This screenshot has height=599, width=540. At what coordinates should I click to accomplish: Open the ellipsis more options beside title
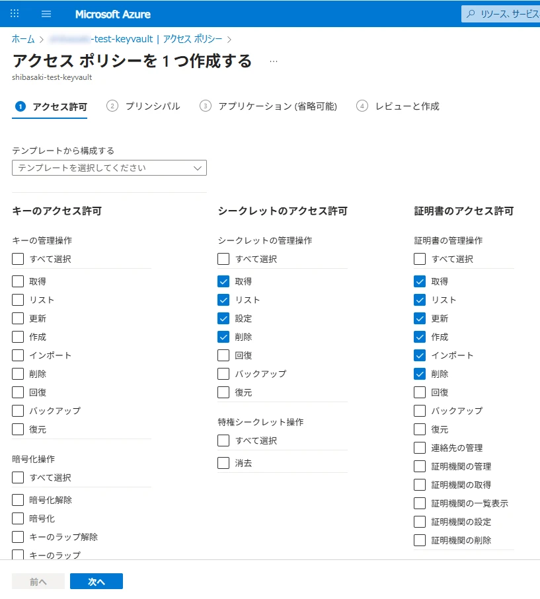274,61
